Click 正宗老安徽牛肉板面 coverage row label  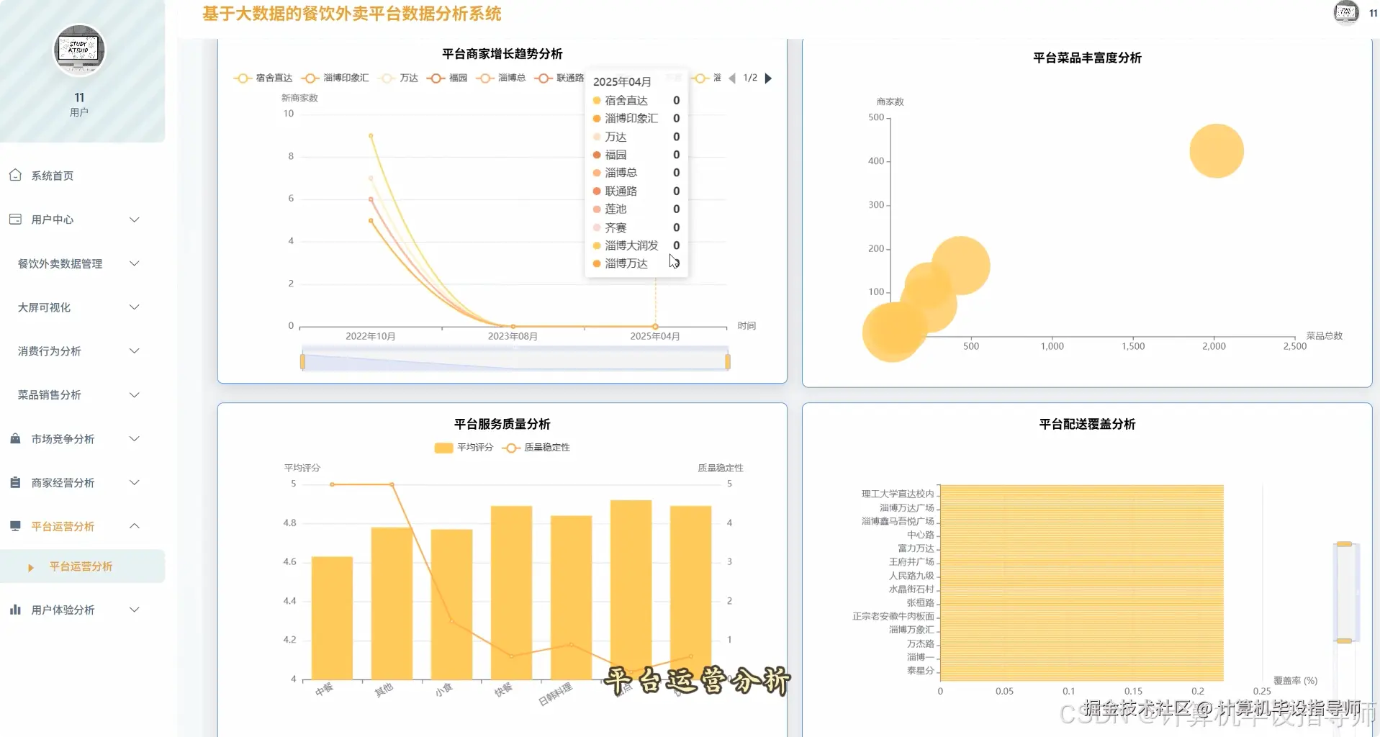[x=893, y=616]
